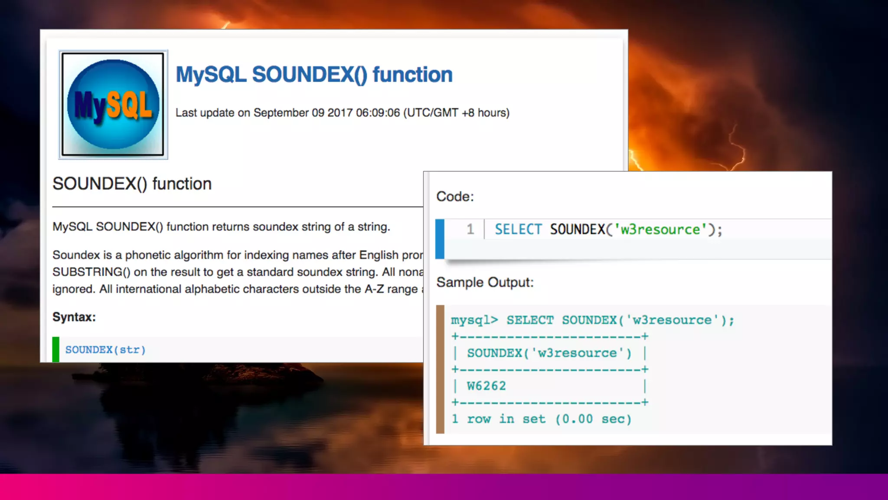Click the mysql> prompt line in the output
This screenshot has height=500, width=888.
[x=592, y=320]
